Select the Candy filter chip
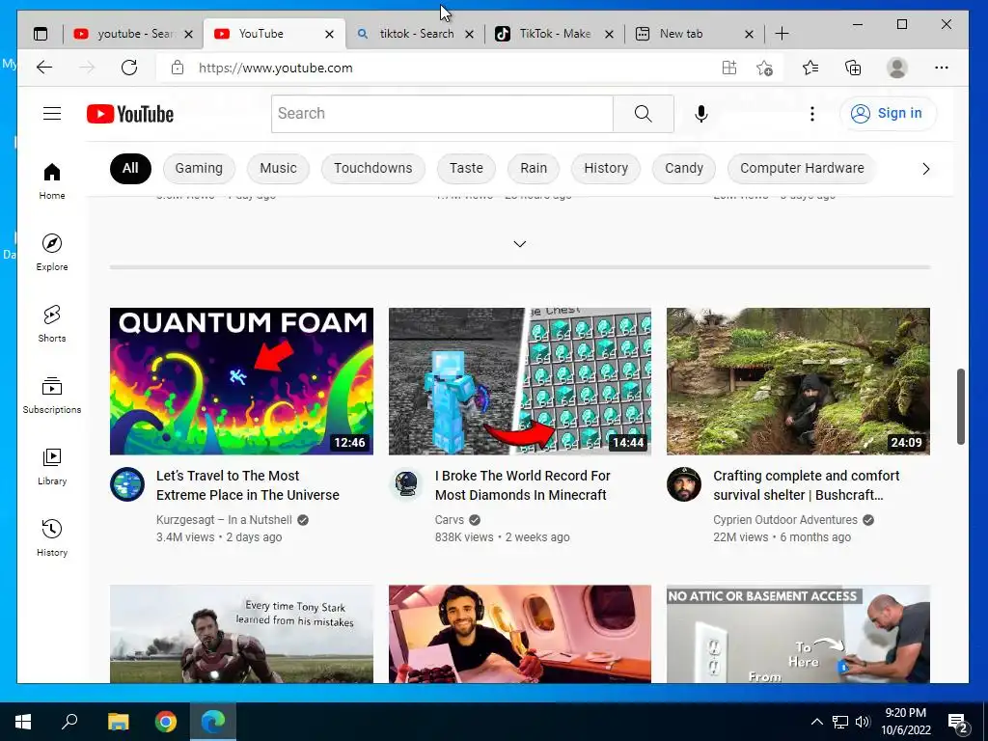Viewport: 988px width, 741px height. 684,168
